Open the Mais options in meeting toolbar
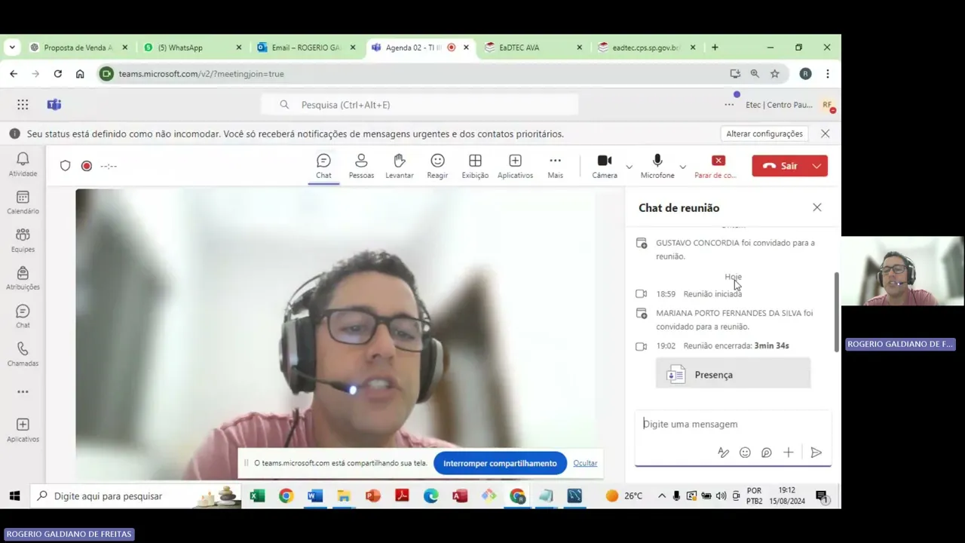Image resolution: width=965 pixels, height=543 pixels. click(555, 166)
